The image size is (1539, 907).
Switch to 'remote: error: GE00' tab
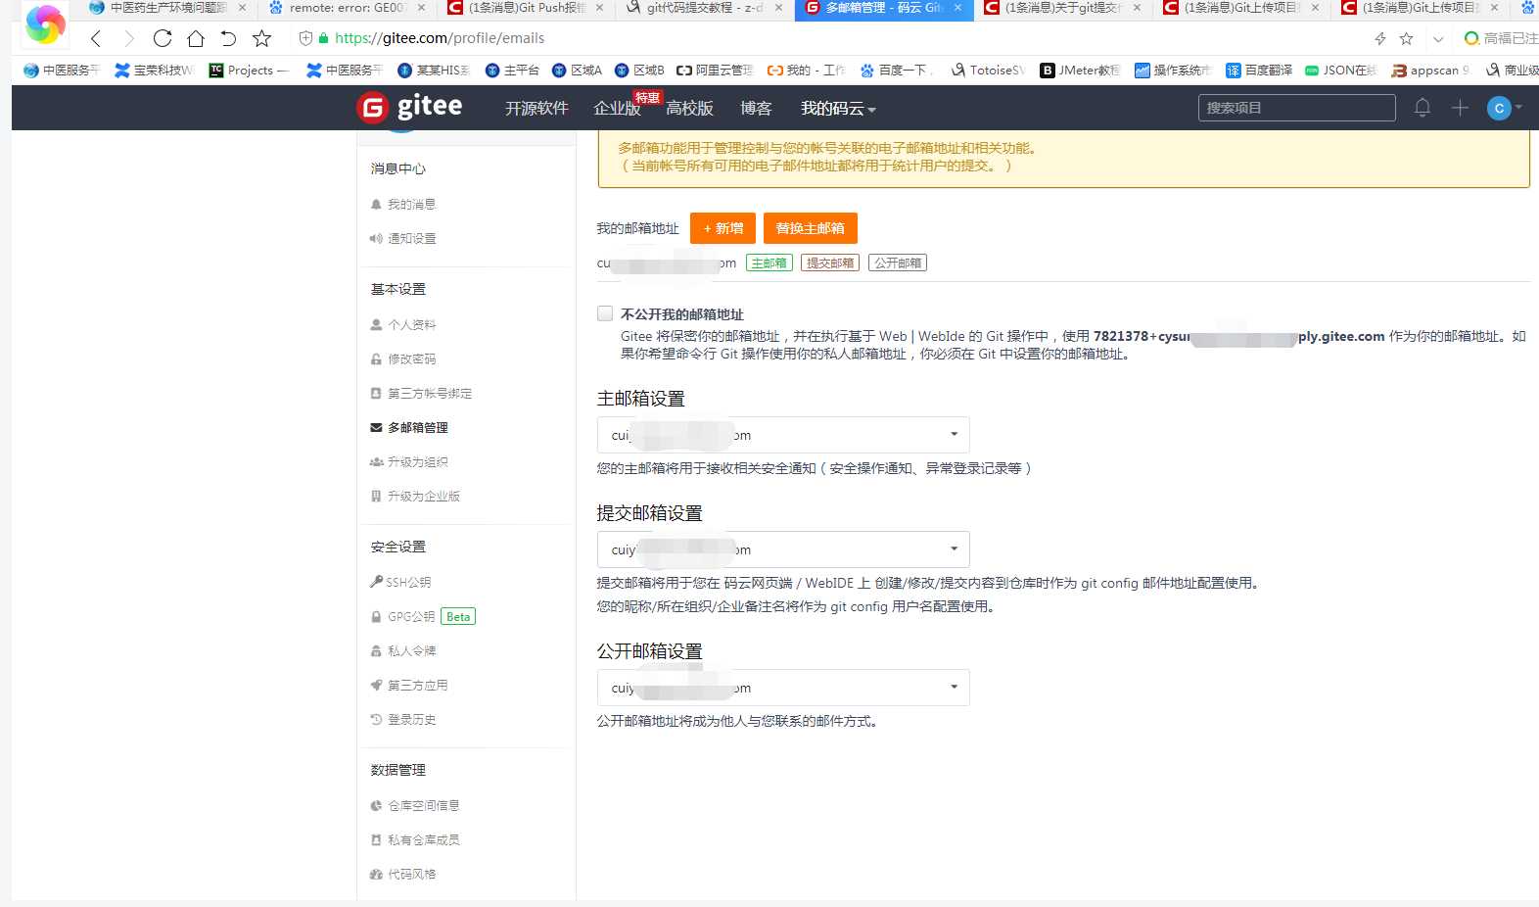pyautogui.click(x=347, y=8)
